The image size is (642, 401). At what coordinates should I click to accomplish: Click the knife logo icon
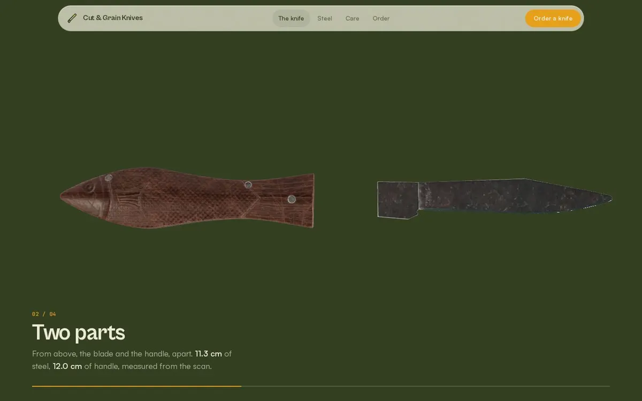click(72, 18)
